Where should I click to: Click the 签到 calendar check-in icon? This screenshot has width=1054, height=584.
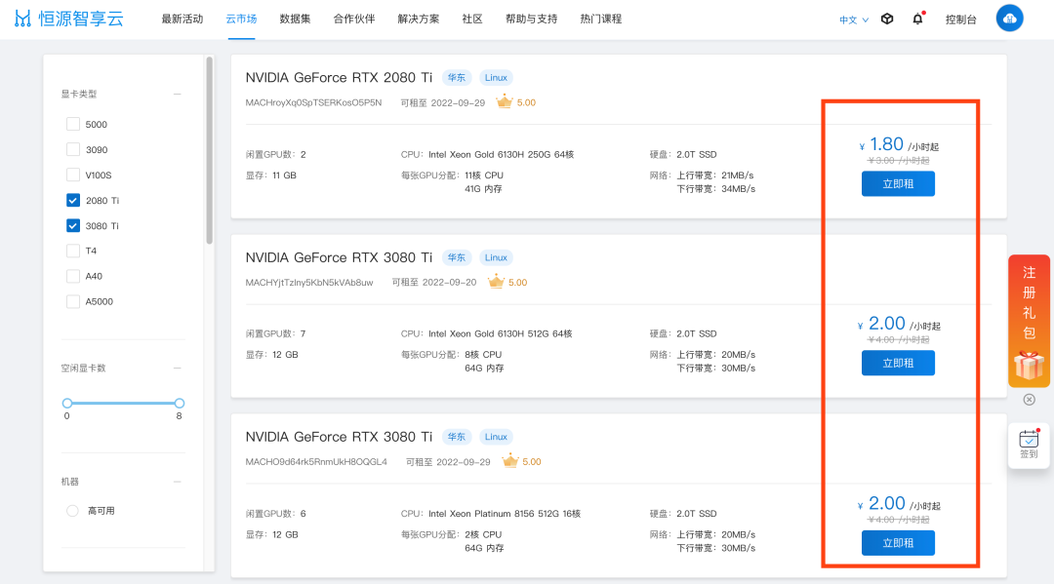click(1029, 445)
